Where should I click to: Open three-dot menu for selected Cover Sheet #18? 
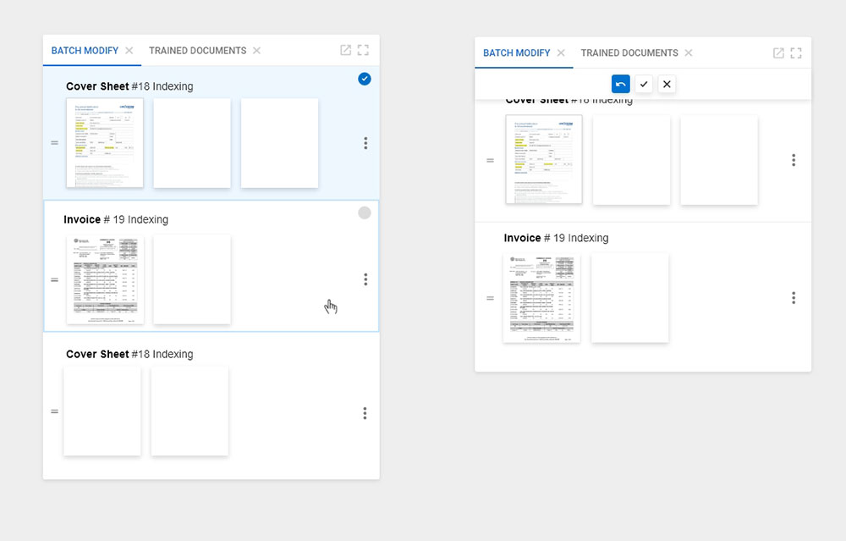pyautogui.click(x=365, y=143)
